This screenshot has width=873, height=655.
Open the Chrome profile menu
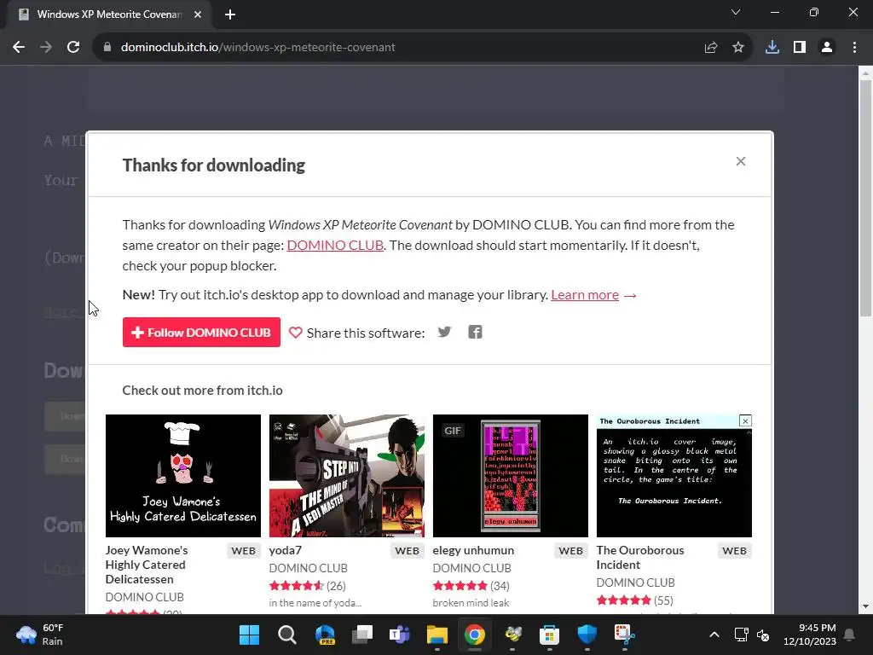[x=827, y=48]
